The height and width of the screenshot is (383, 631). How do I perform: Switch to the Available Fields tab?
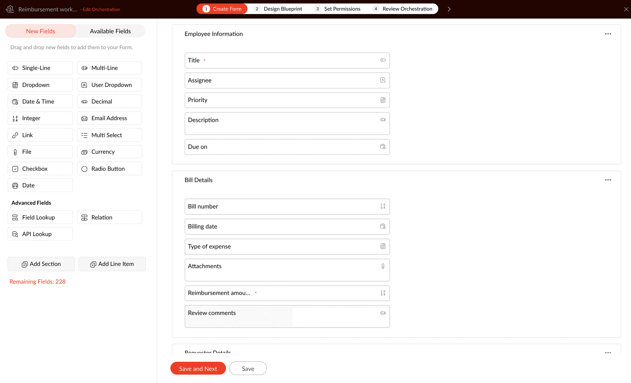pos(110,31)
